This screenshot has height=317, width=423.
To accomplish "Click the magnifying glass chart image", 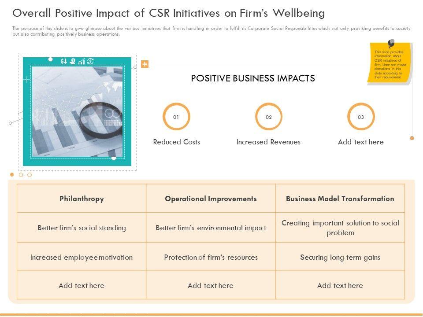I will [77, 112].
